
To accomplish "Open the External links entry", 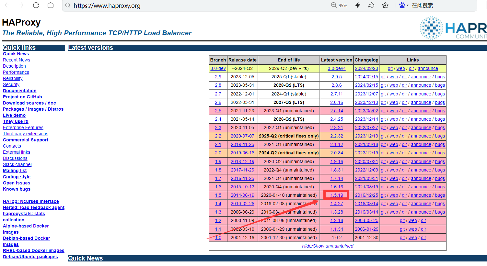I will pyautogui.click(x=17, y=152).
